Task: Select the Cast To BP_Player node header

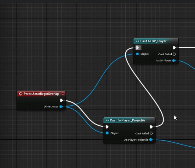Action: pos(156,41)
